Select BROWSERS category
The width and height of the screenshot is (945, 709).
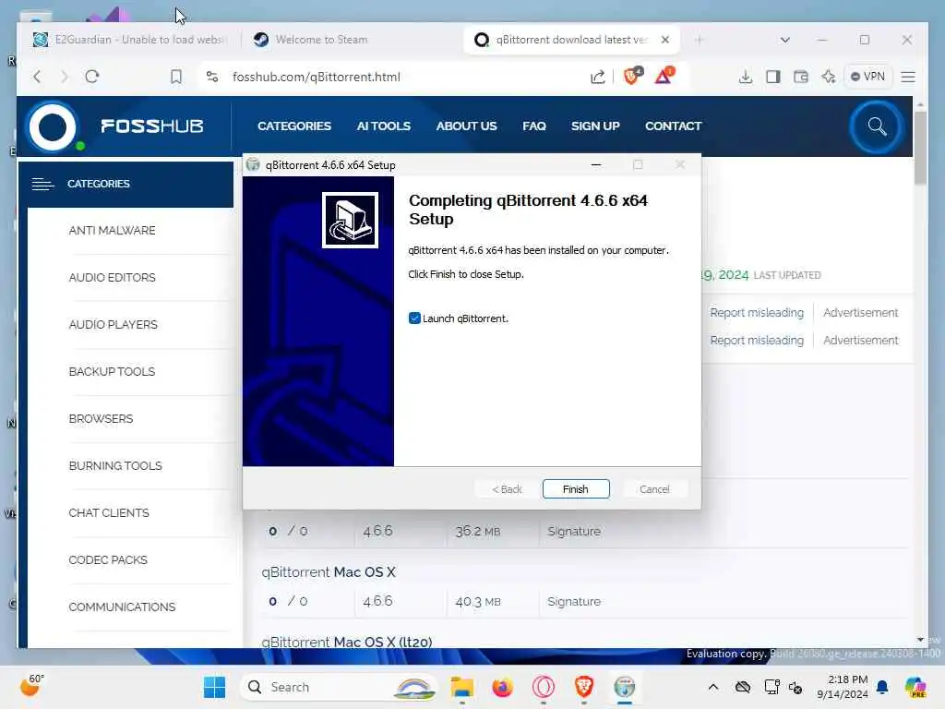point(101,418)
